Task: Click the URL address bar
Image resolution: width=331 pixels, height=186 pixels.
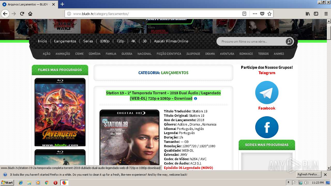Action: pyautogui.click(x=155, y=14)
